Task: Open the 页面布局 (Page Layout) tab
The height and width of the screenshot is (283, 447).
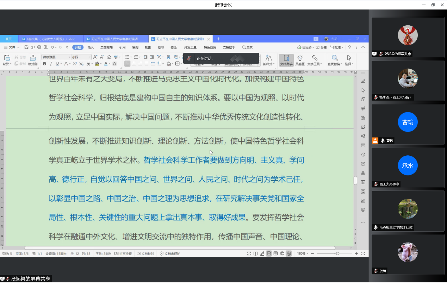Action: click(x=106, y=47)
